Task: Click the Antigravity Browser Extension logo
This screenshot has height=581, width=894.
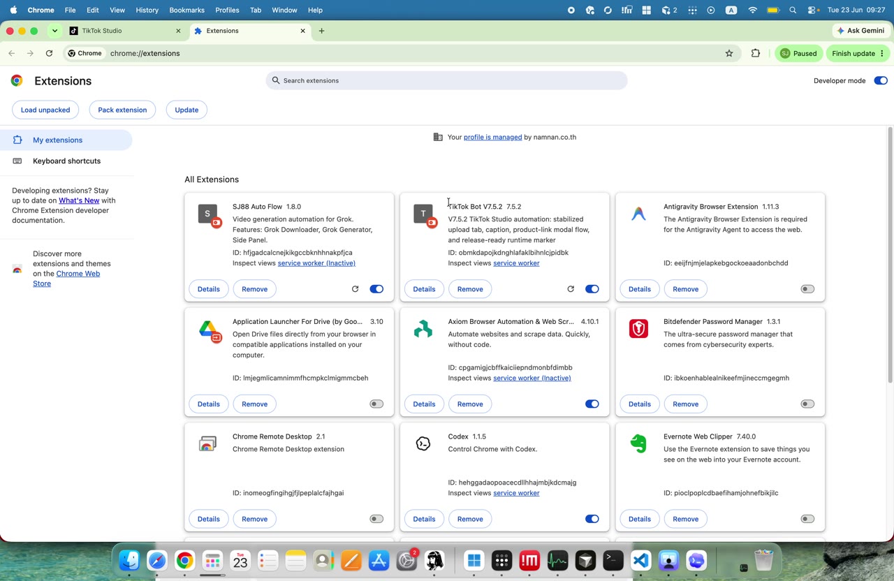Action: coord(638,214)
